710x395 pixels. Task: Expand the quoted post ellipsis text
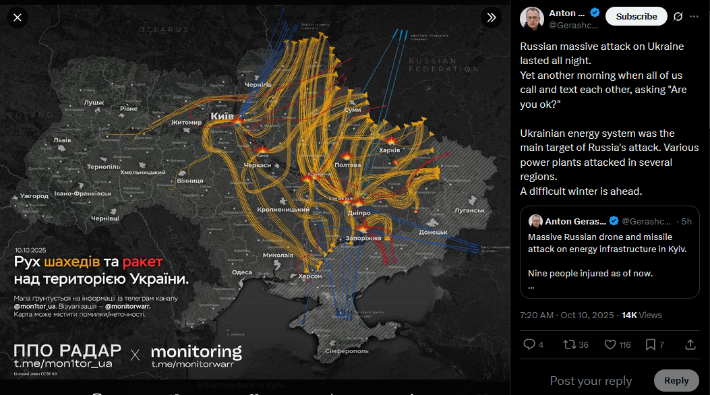point(531,286)
